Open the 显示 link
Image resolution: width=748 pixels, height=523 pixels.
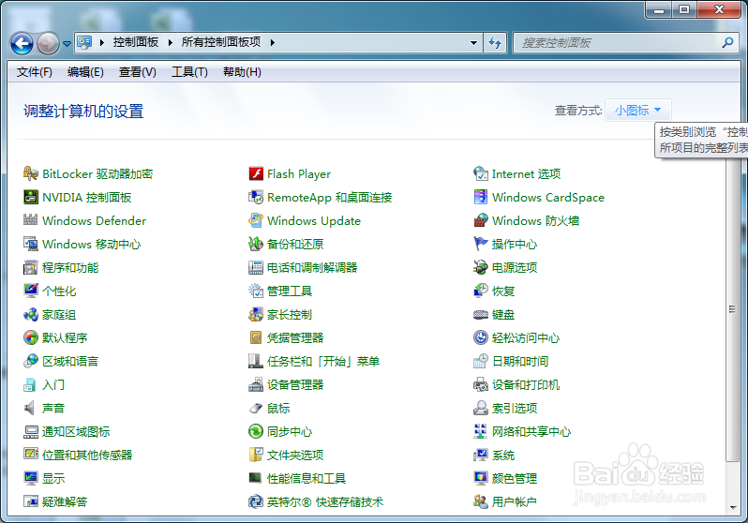click(52, 479)
